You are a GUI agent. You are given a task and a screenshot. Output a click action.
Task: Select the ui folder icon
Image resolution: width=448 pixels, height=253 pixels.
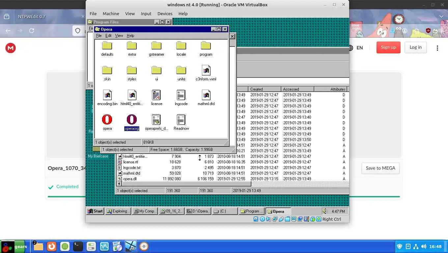tap(156, 70)
